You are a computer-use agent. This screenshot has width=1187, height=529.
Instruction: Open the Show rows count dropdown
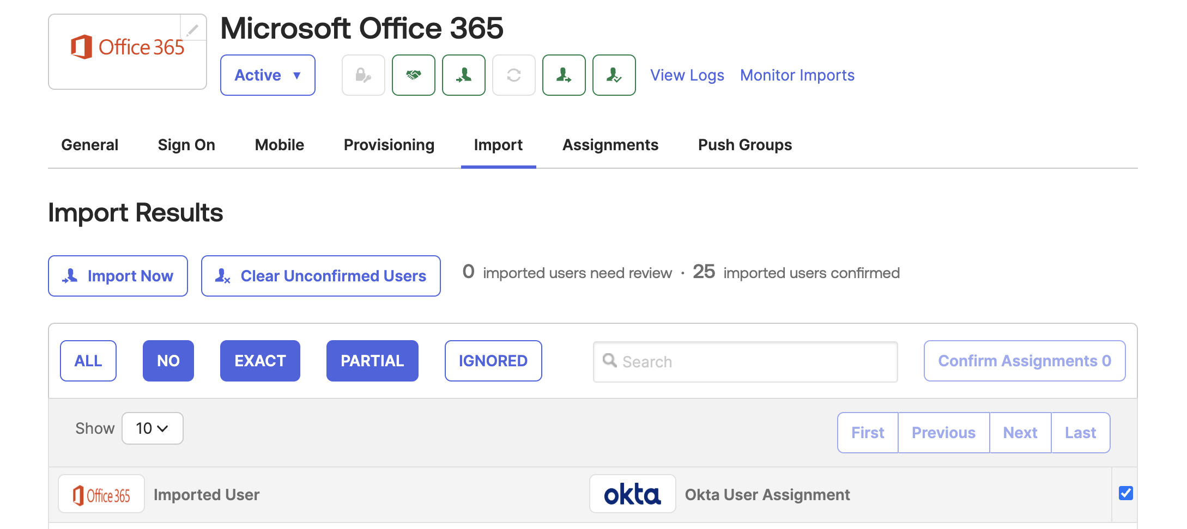pos(153,428)
